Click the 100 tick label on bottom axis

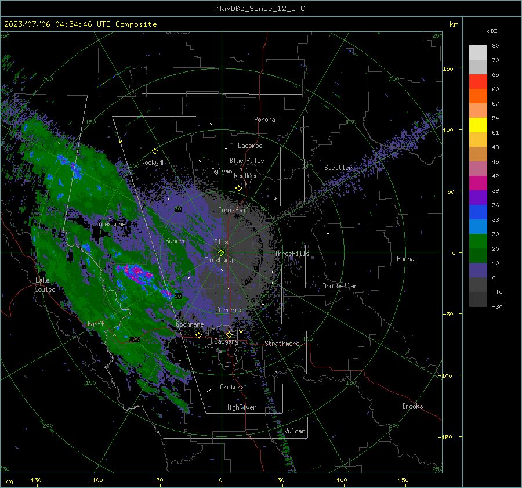(342, 480)
